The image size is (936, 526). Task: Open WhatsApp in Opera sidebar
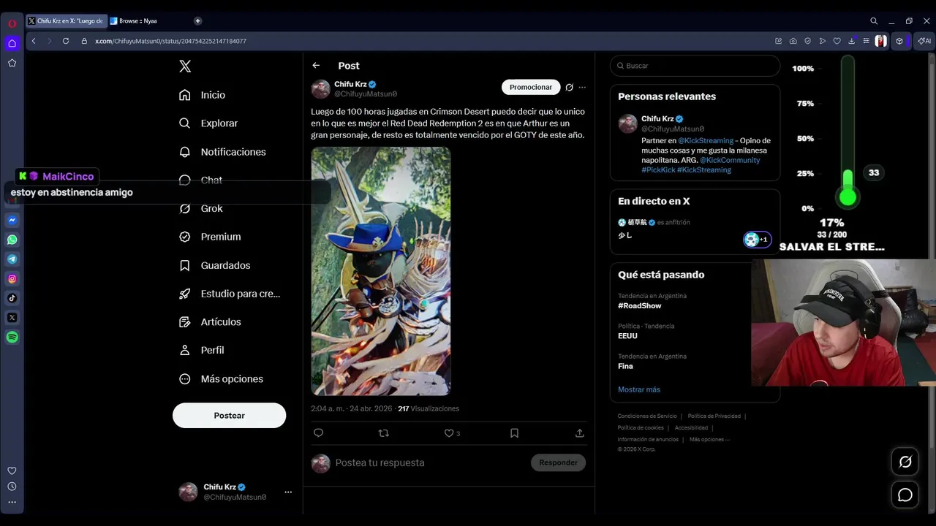12,240
